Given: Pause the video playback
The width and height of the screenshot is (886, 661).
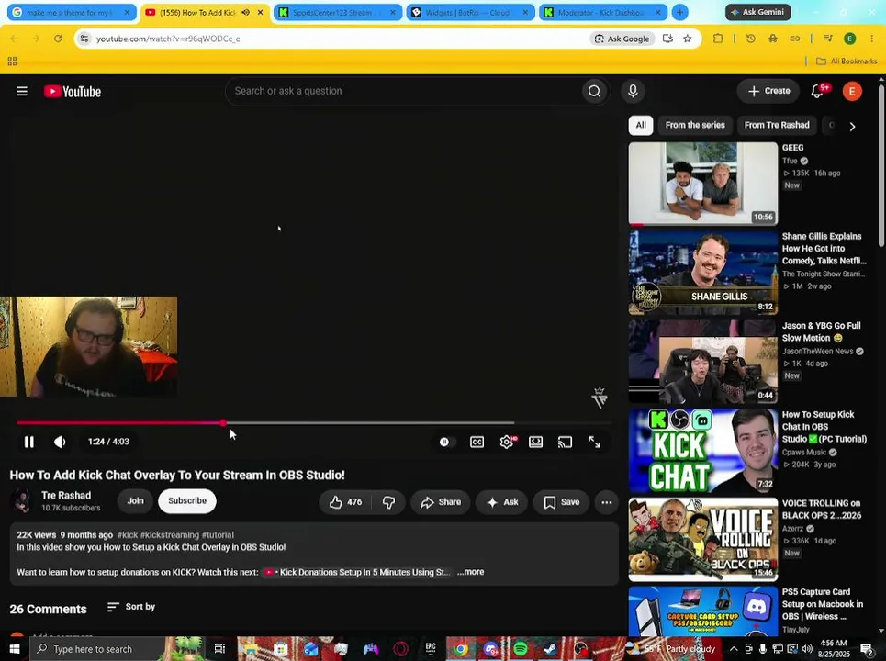Looking at the screenshot, I should click(28, 442).
